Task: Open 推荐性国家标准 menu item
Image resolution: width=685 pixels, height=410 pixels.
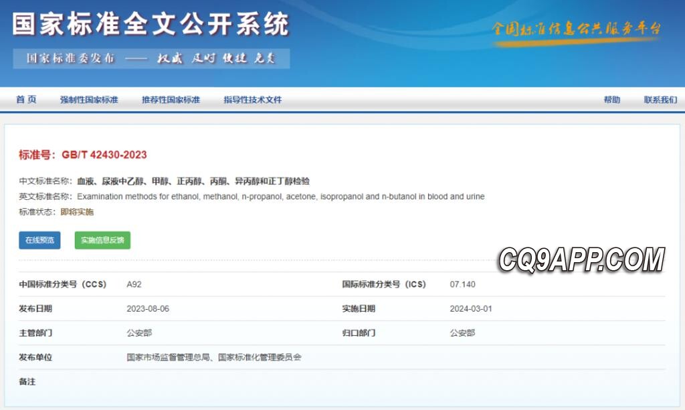Action: click(171, 100)
